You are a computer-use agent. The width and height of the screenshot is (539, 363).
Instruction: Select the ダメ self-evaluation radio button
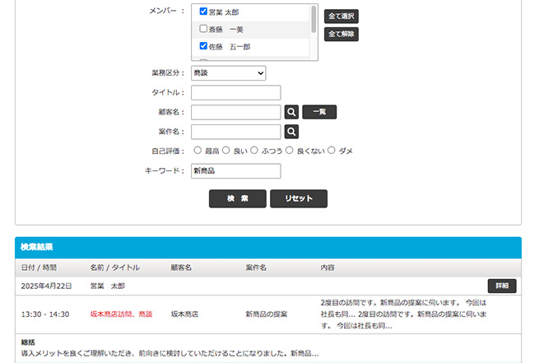coord(331,150)
